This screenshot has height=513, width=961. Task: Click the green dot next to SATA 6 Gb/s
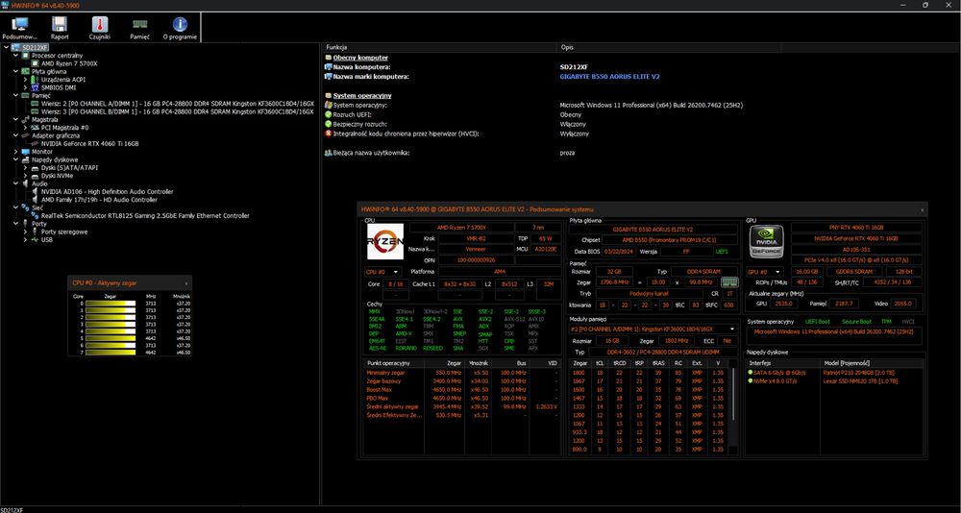point(750,372)
